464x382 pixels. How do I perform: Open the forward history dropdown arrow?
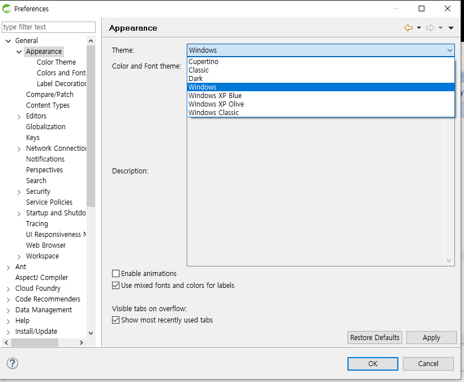pyautogui.click(x=440, y=28)
